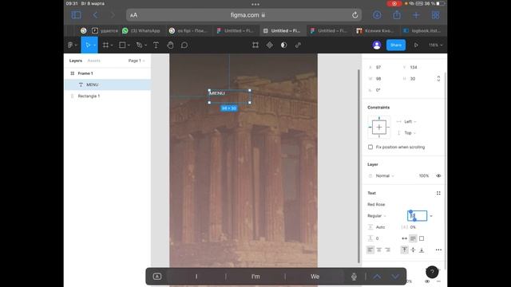Open the font size dropdown arrow
This screenshot has height=287, width=511.
(431, 216)
